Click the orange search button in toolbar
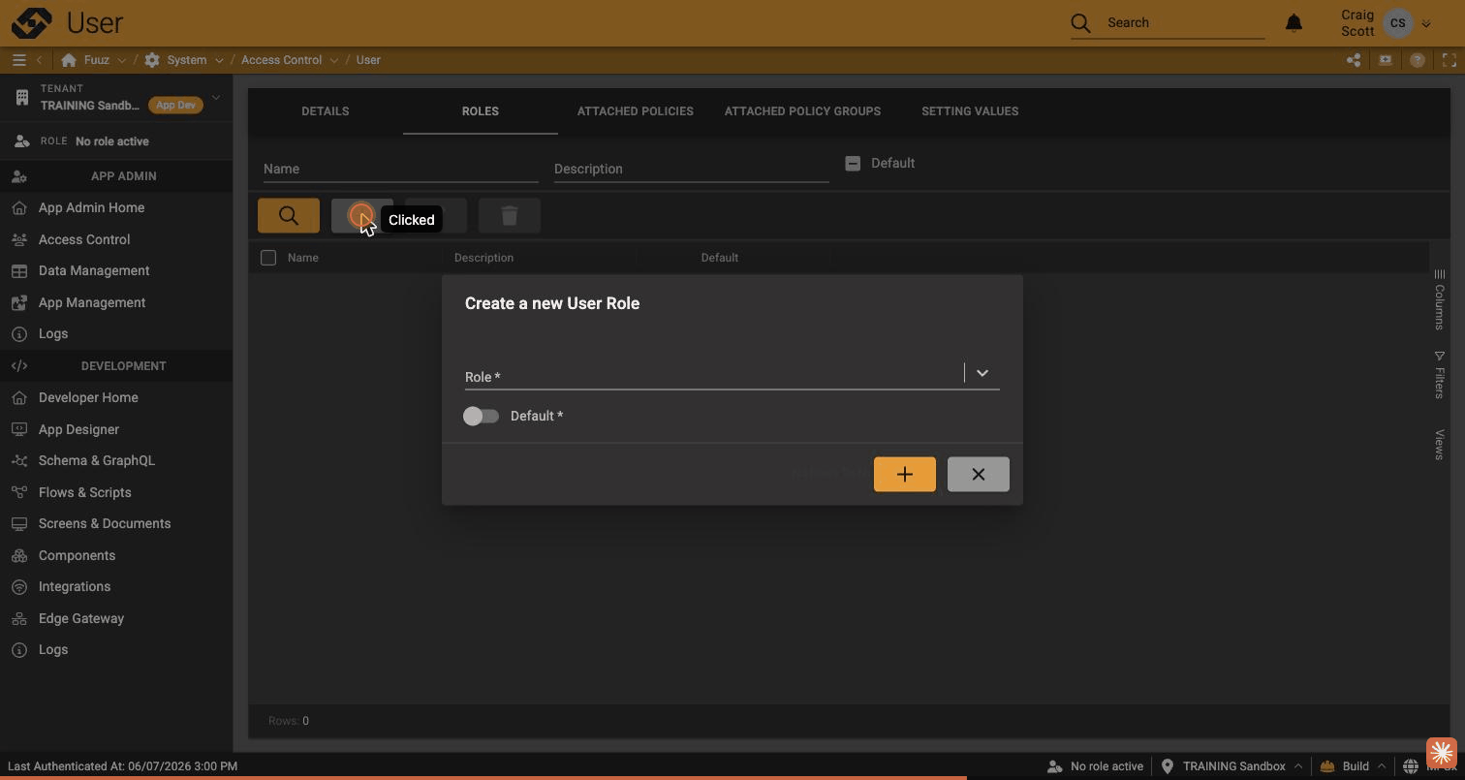Viewport: 1465px width, 780px height. (x=289, y=215)
